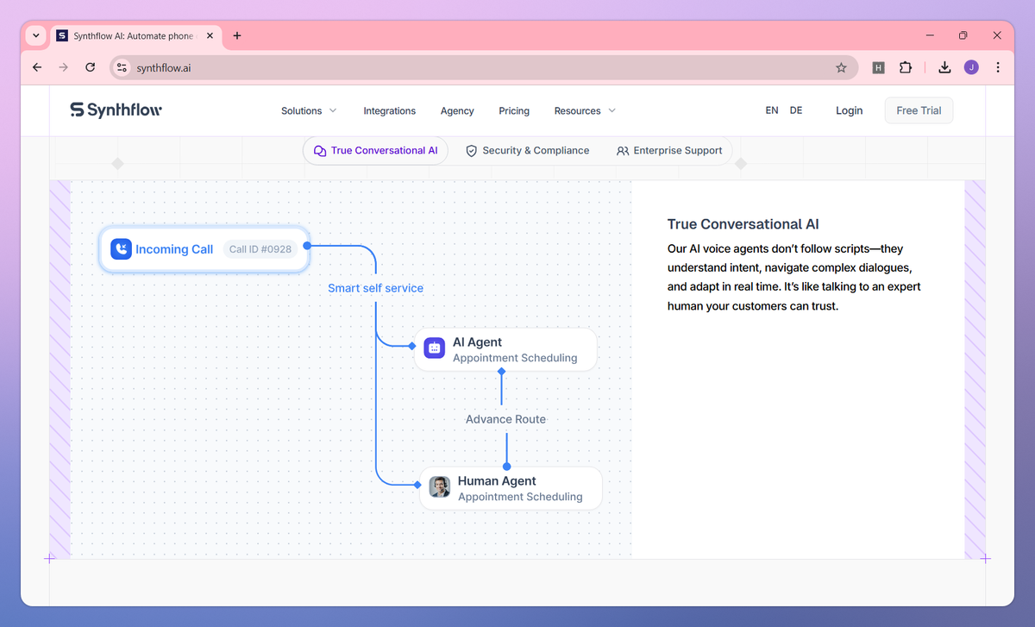Screen dimensions: 1035x627
Task: Click the Human Agent avatar thumbnail
Action: pyautogui.click(x=440, y=486)
